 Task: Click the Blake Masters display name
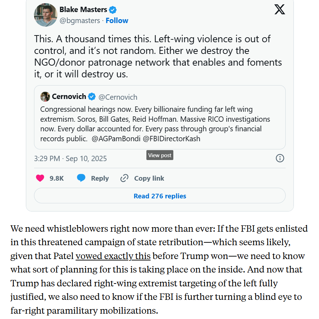83,10
